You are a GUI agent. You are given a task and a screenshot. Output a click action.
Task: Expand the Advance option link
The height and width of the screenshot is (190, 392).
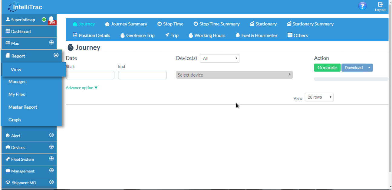[x=81, y=88]
